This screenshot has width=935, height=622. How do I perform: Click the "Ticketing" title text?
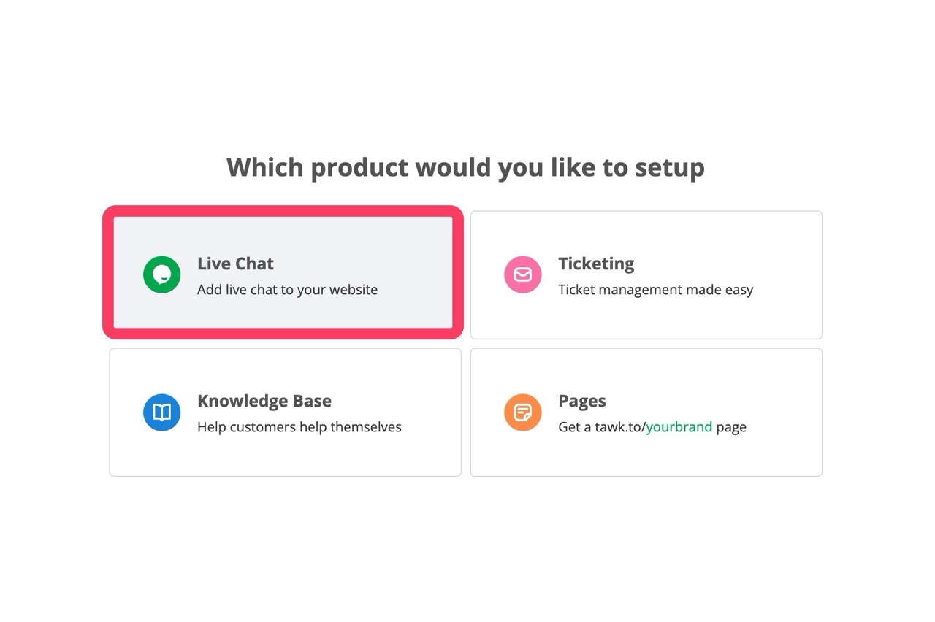pos(596,264)
